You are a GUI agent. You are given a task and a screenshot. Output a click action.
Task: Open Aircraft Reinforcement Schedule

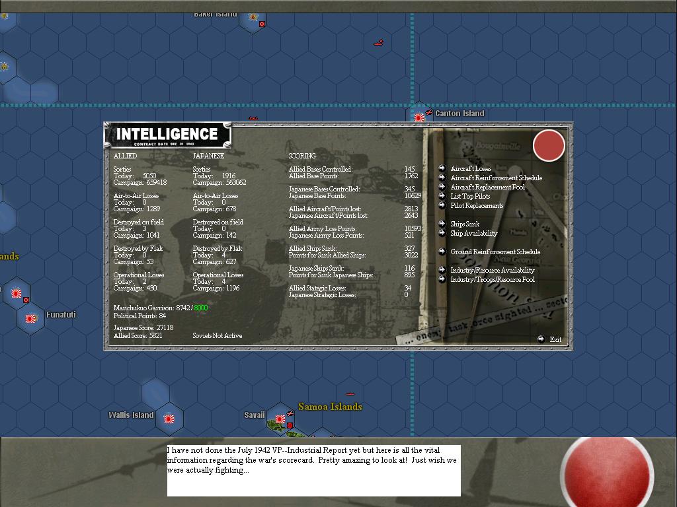click(x=496, y=178)
